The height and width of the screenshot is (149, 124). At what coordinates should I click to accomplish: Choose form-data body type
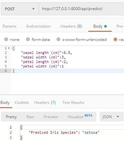click(x=28, y=39)
